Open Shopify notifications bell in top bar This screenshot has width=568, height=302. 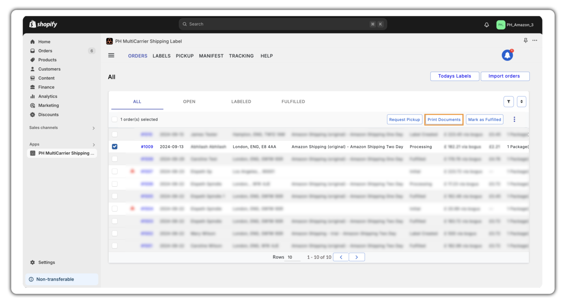point(487,25)
